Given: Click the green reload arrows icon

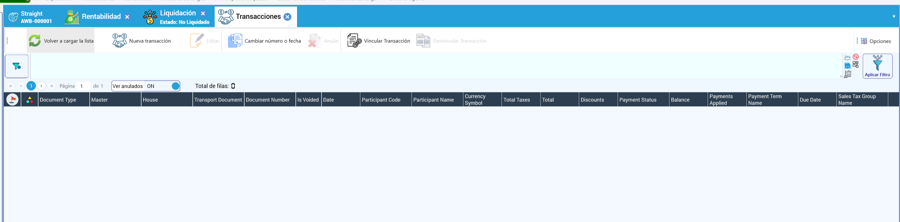Looking at the screenshot, I should (x=35, y=41).
